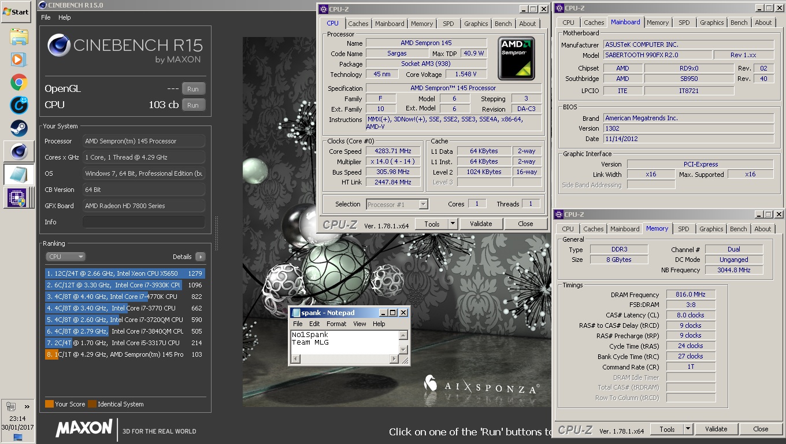Click inside the Notepad text area
786x444 pixels.
click(344, 342)
